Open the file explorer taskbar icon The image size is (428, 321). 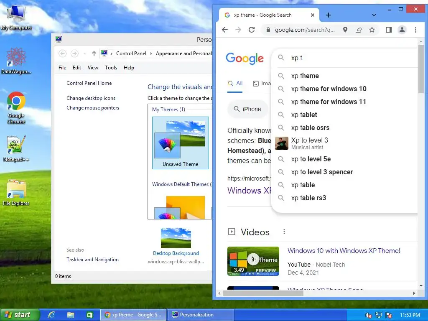[x=70, y=315]
